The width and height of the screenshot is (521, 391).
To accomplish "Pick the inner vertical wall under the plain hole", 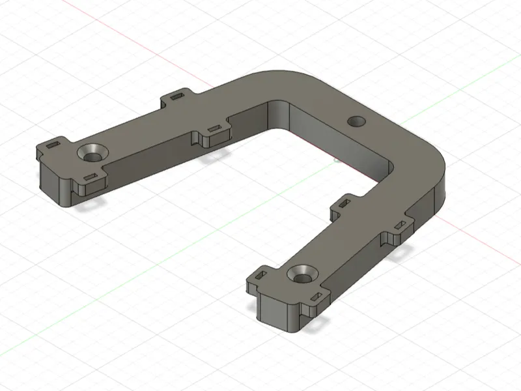I will pos(339,139).
